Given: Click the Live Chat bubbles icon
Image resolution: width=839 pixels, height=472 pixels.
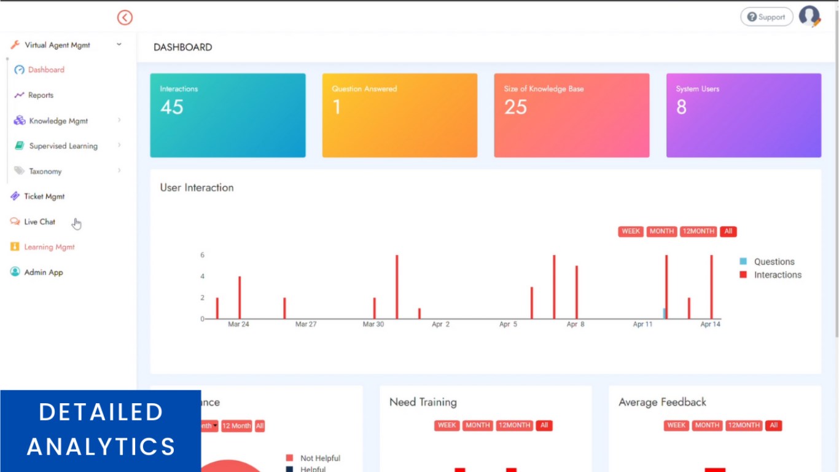Looking at the screenshot, I should click(x=15, y=221).
